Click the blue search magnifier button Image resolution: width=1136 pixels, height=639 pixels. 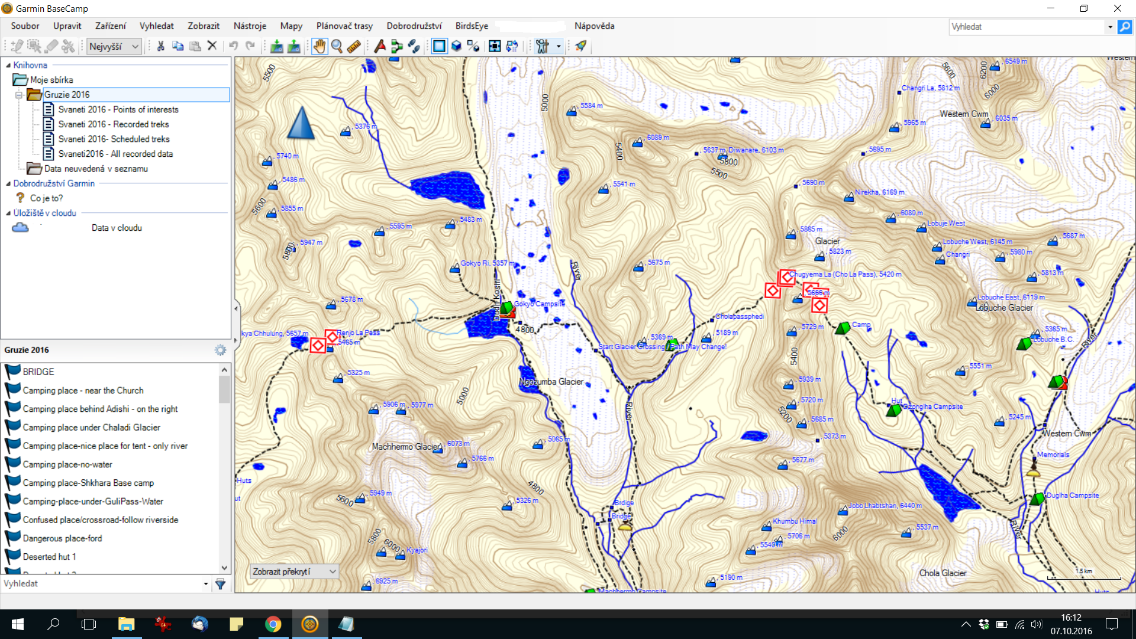pos(1125,27)
